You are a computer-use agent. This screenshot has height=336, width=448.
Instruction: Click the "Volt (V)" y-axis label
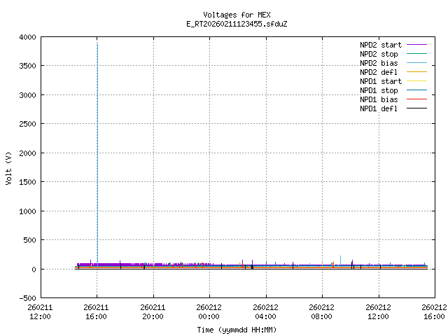click(x=8, y=168)
